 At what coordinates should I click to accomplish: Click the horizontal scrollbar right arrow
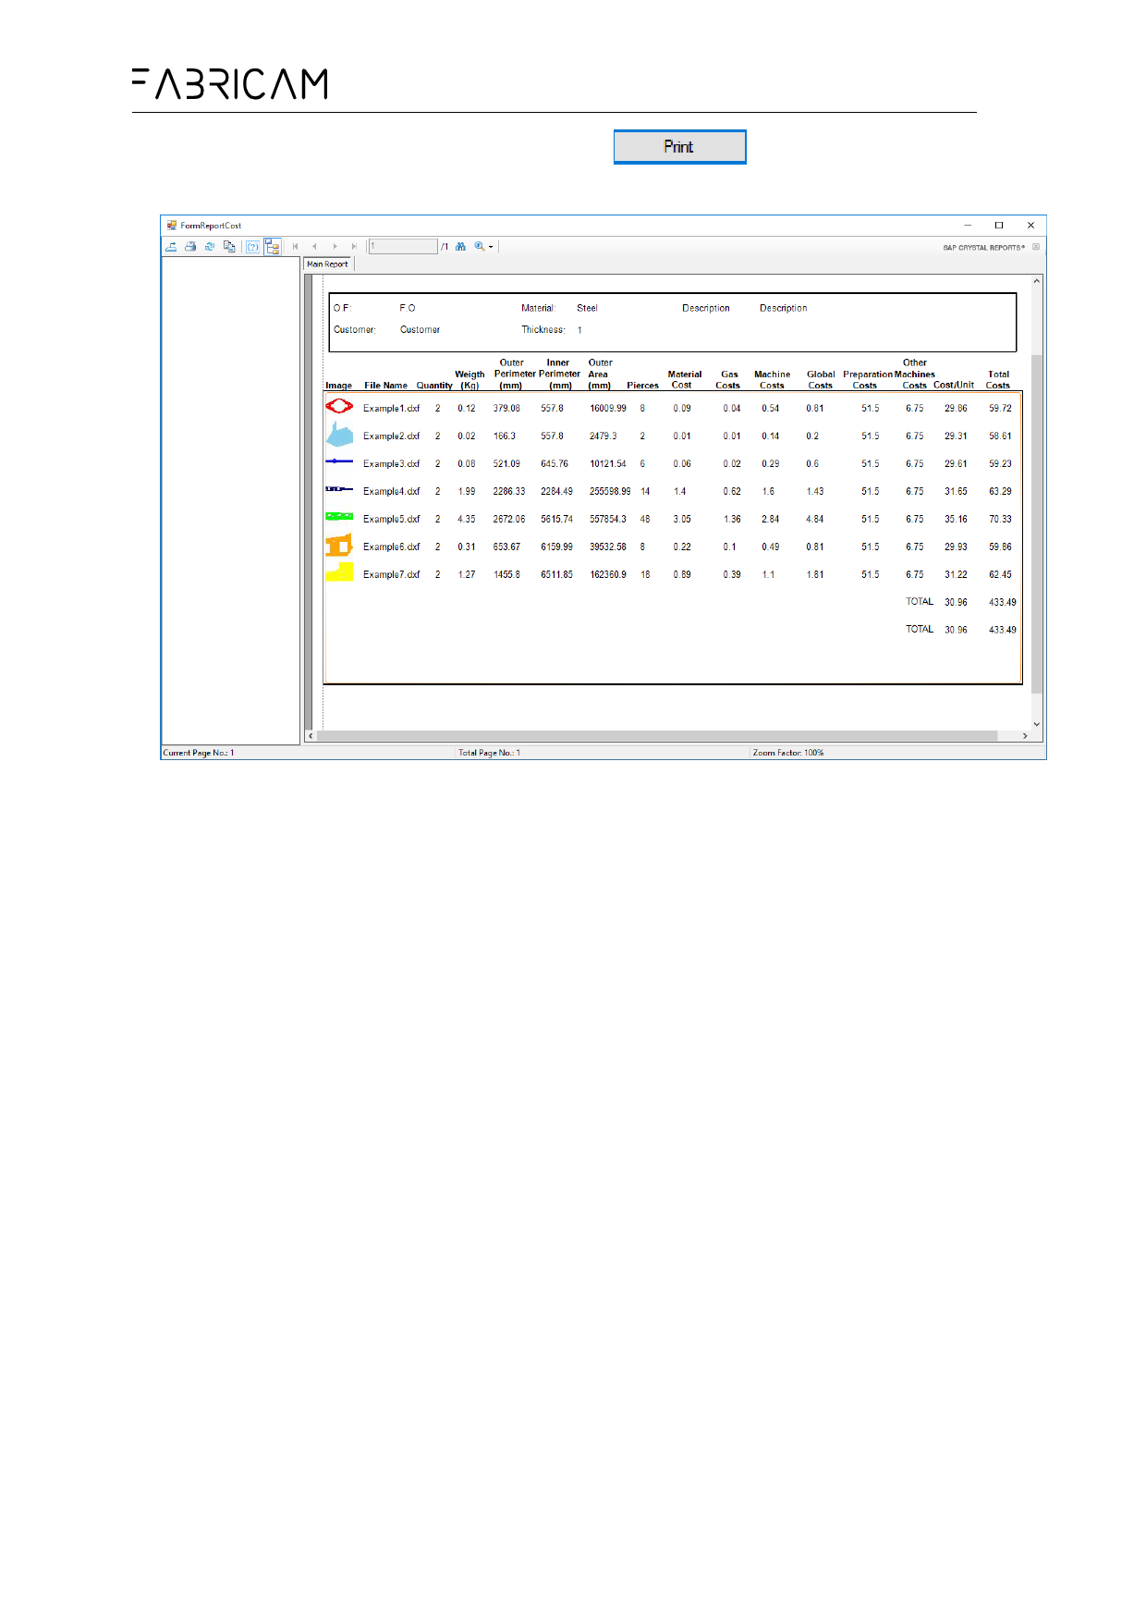tap(1025, 736)
